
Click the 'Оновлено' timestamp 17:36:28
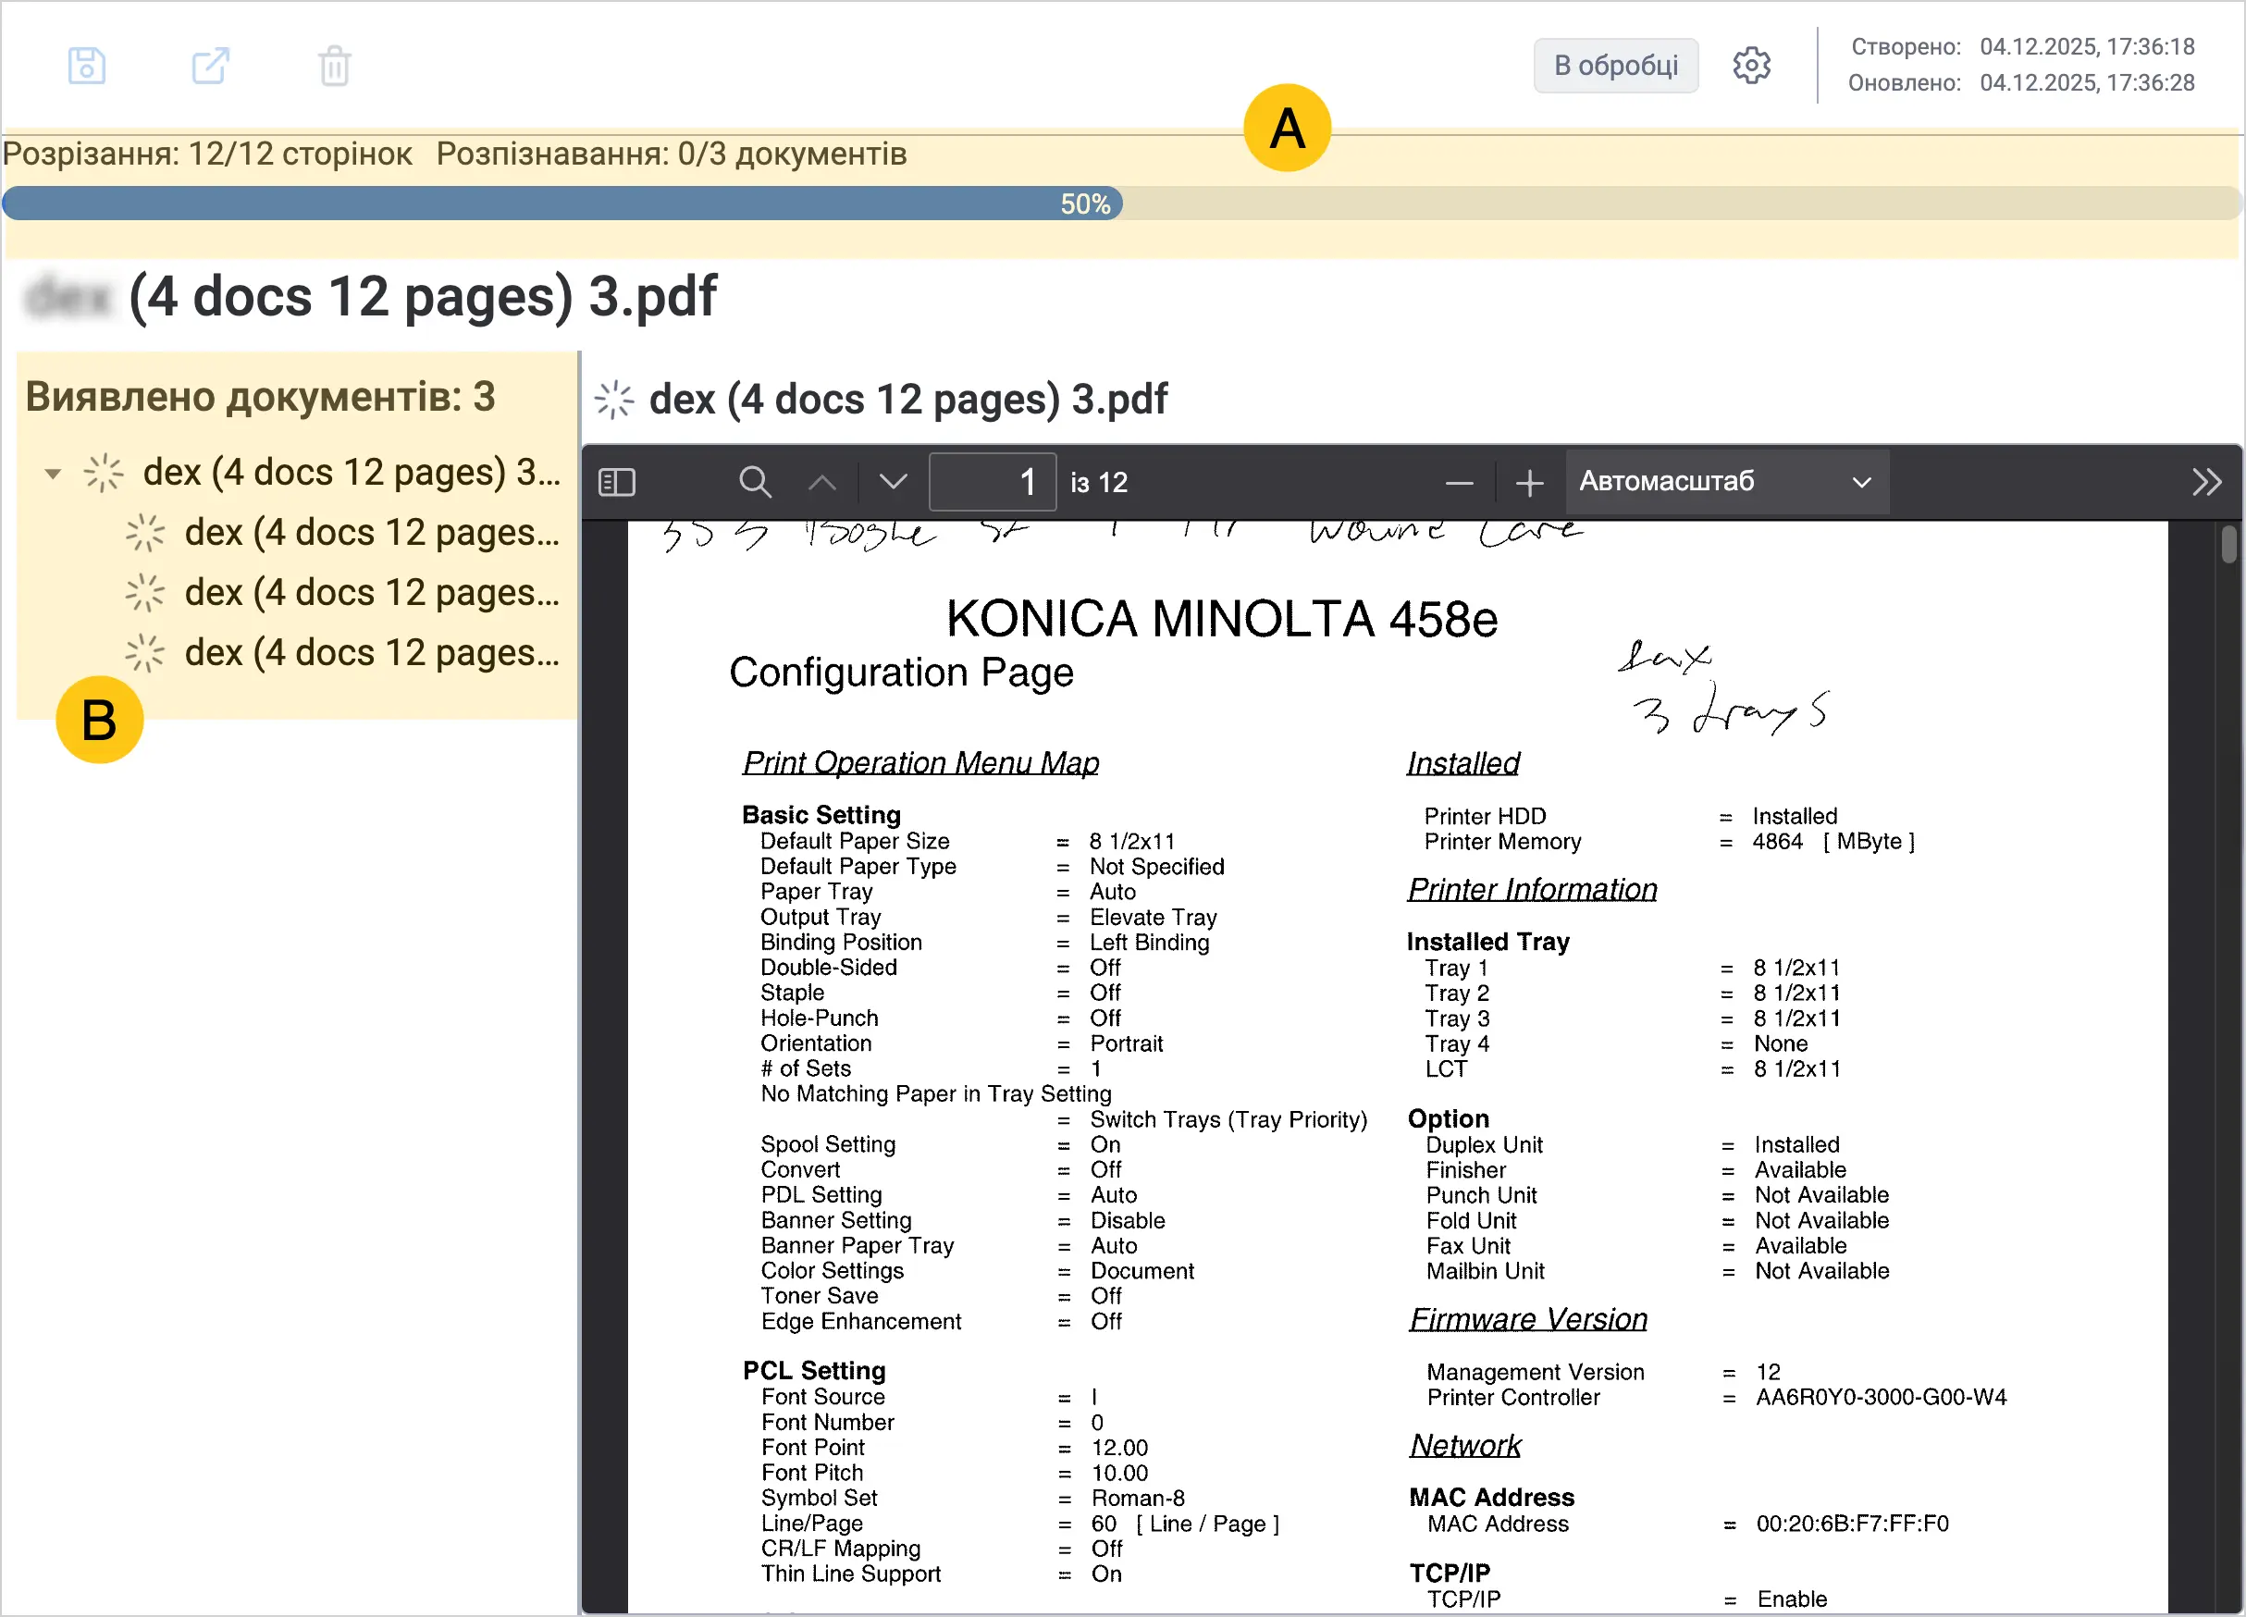(2087, 82)
